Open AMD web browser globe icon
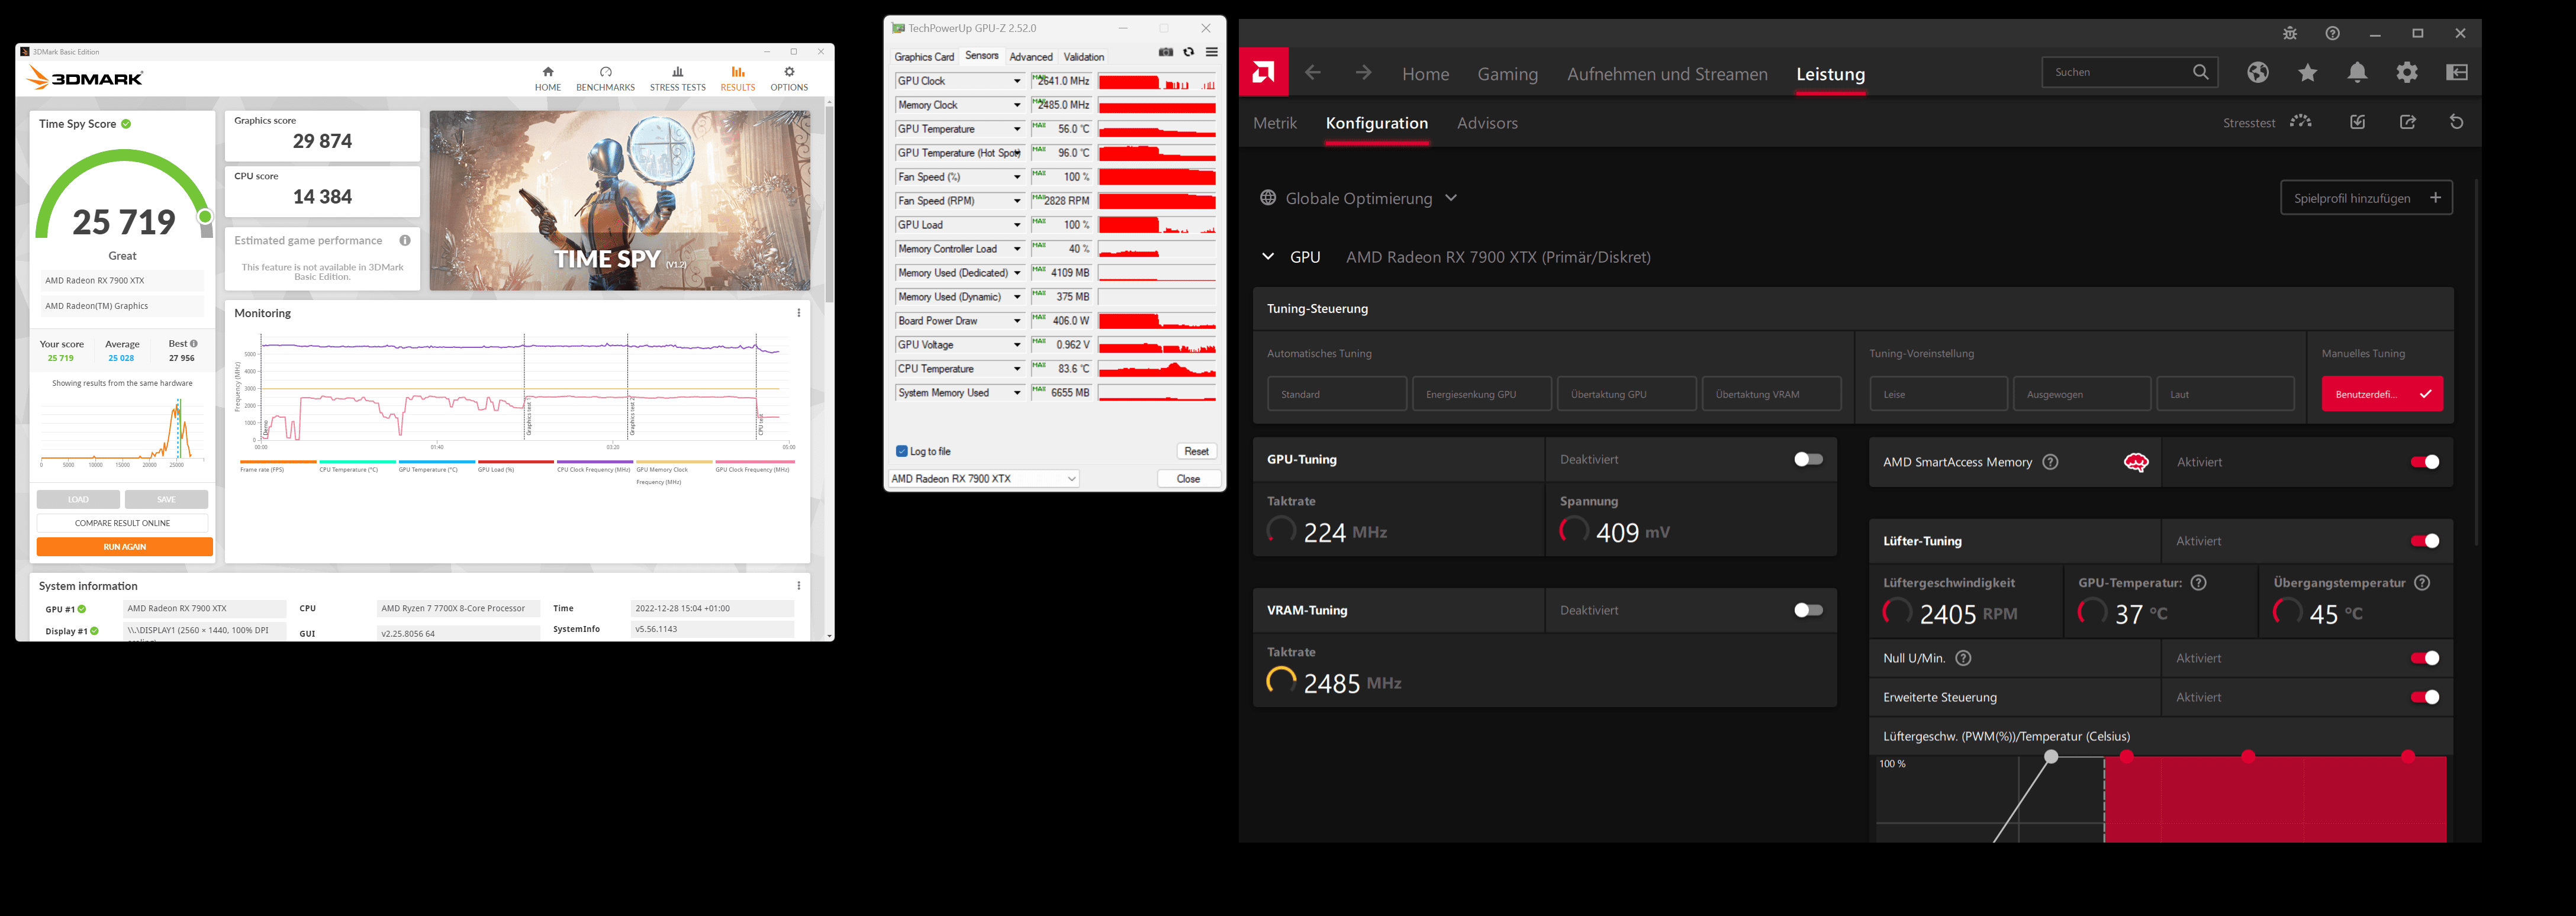Viewport: 2576px width, 916px height. click(x=2258, y=72)
